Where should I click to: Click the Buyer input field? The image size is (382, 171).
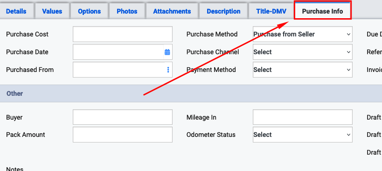[123, 117]
